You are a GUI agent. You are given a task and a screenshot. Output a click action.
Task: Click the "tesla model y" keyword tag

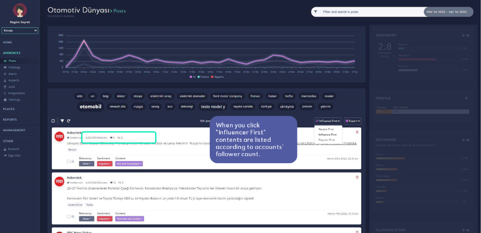(x=213, y=106)
